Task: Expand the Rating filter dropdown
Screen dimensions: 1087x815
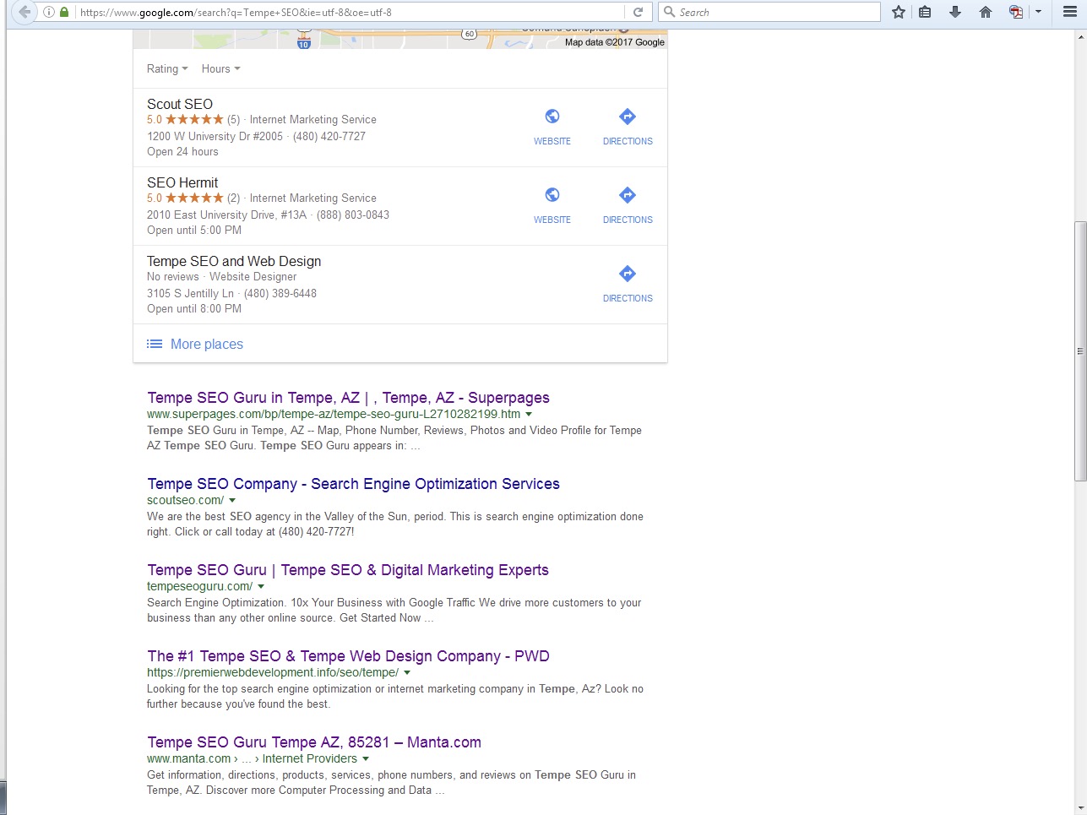Action: point(167,68)
